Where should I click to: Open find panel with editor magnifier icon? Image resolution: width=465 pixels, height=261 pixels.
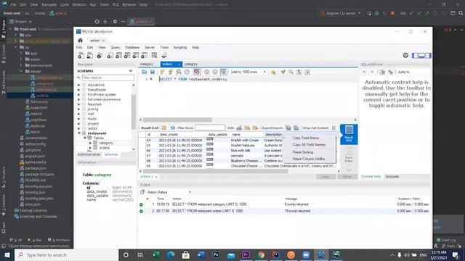[291, 72]
